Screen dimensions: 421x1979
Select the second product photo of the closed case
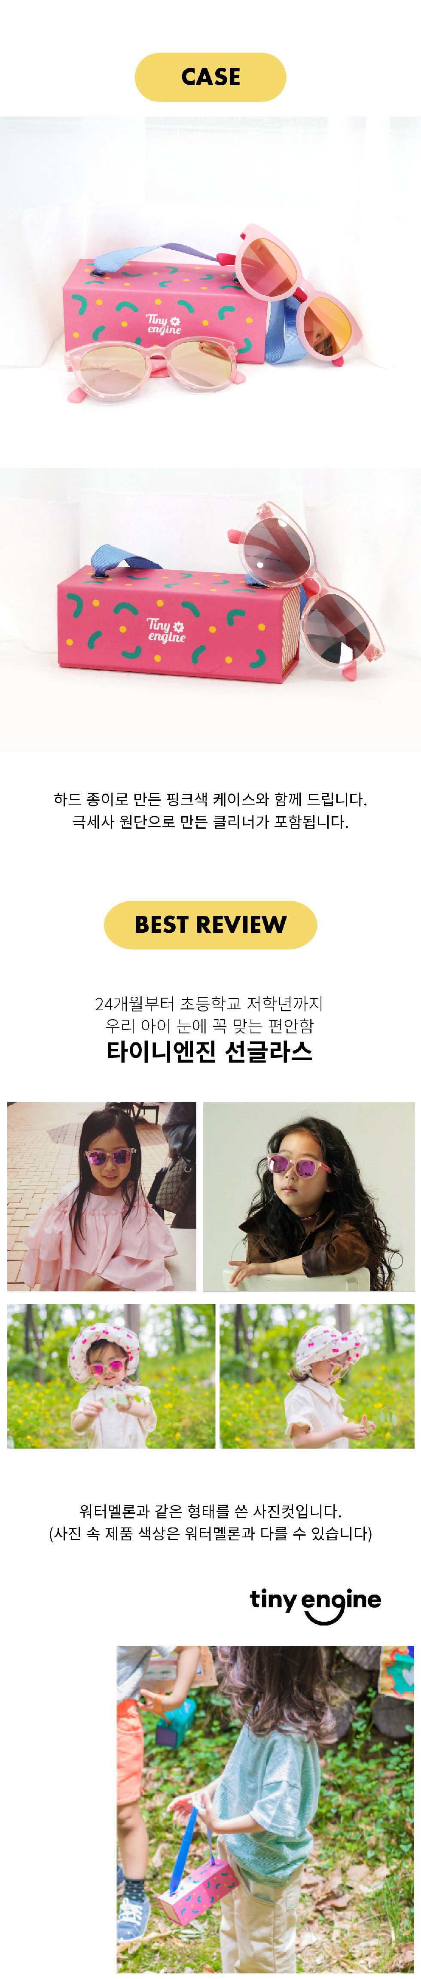[x=210, y=610]
